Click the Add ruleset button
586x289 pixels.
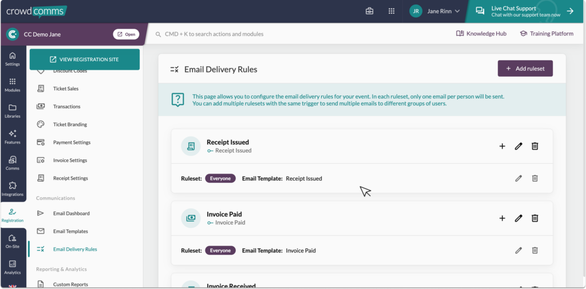(x=525, y=69)
